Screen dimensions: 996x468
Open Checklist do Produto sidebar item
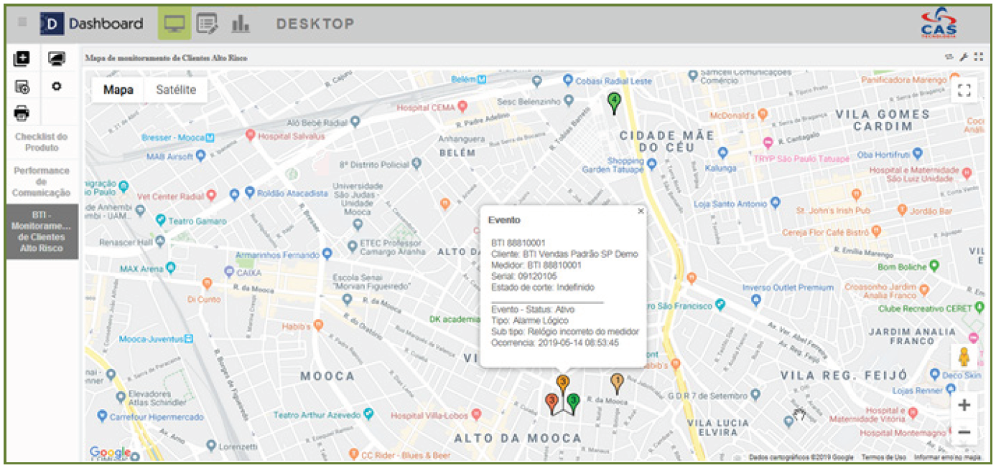42,142
